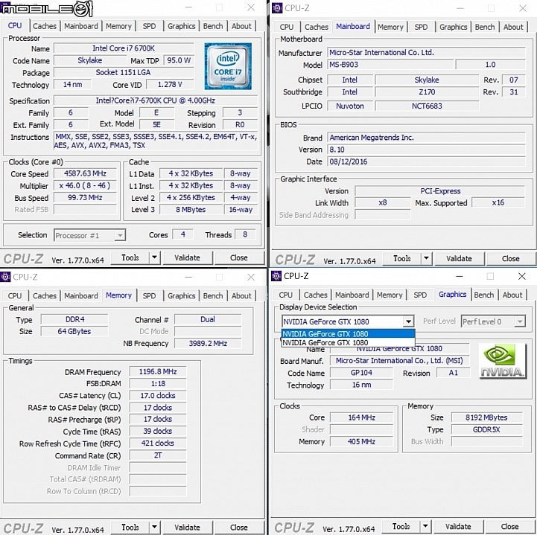Click Package value Socket 1151 LGA
The width and height of the screenshot is (537, 535).
[x=124, y=72]
